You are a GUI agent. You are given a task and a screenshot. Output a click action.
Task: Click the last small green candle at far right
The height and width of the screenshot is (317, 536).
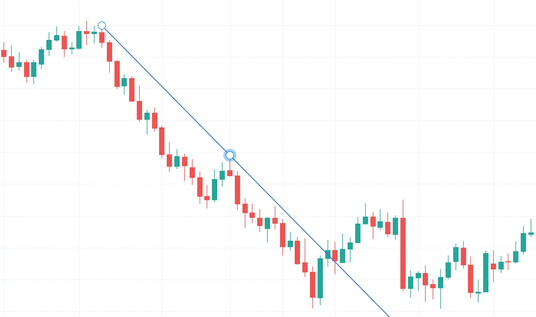coord(531,234)
